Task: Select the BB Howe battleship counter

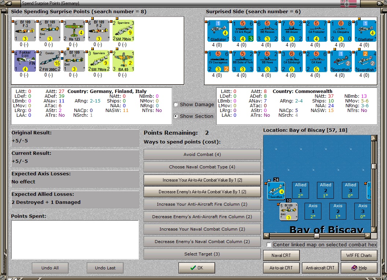Action: (267, 61)
